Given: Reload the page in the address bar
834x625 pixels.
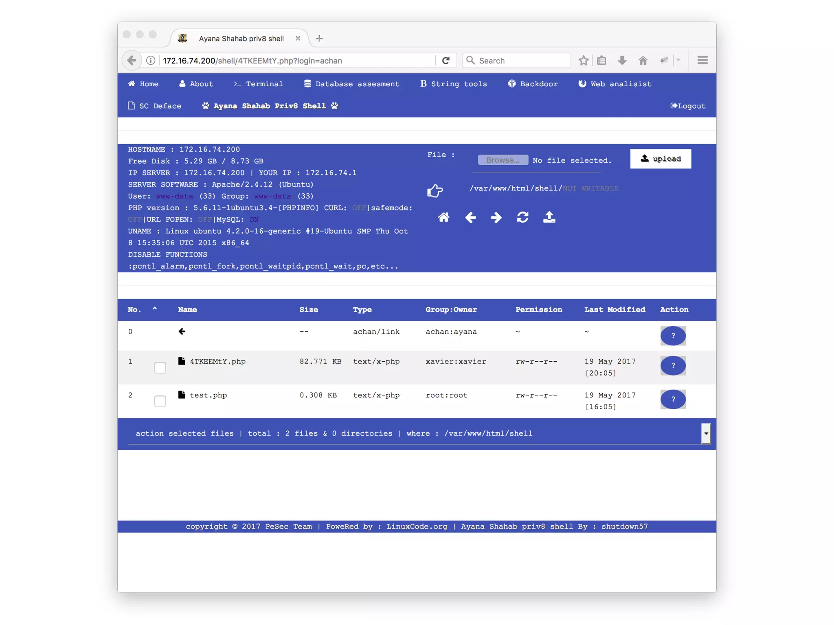Looking at the screenshot, I should click(446, 61).
